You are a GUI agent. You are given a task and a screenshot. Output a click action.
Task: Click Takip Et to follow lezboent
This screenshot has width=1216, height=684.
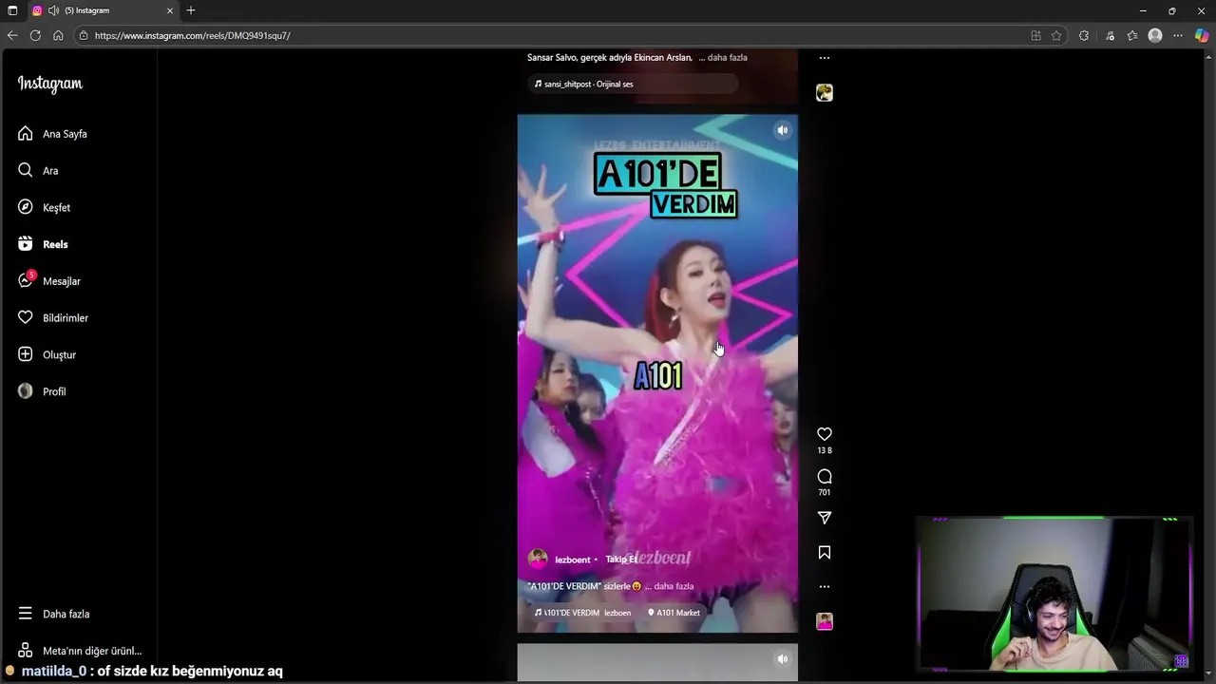[621, 560]
